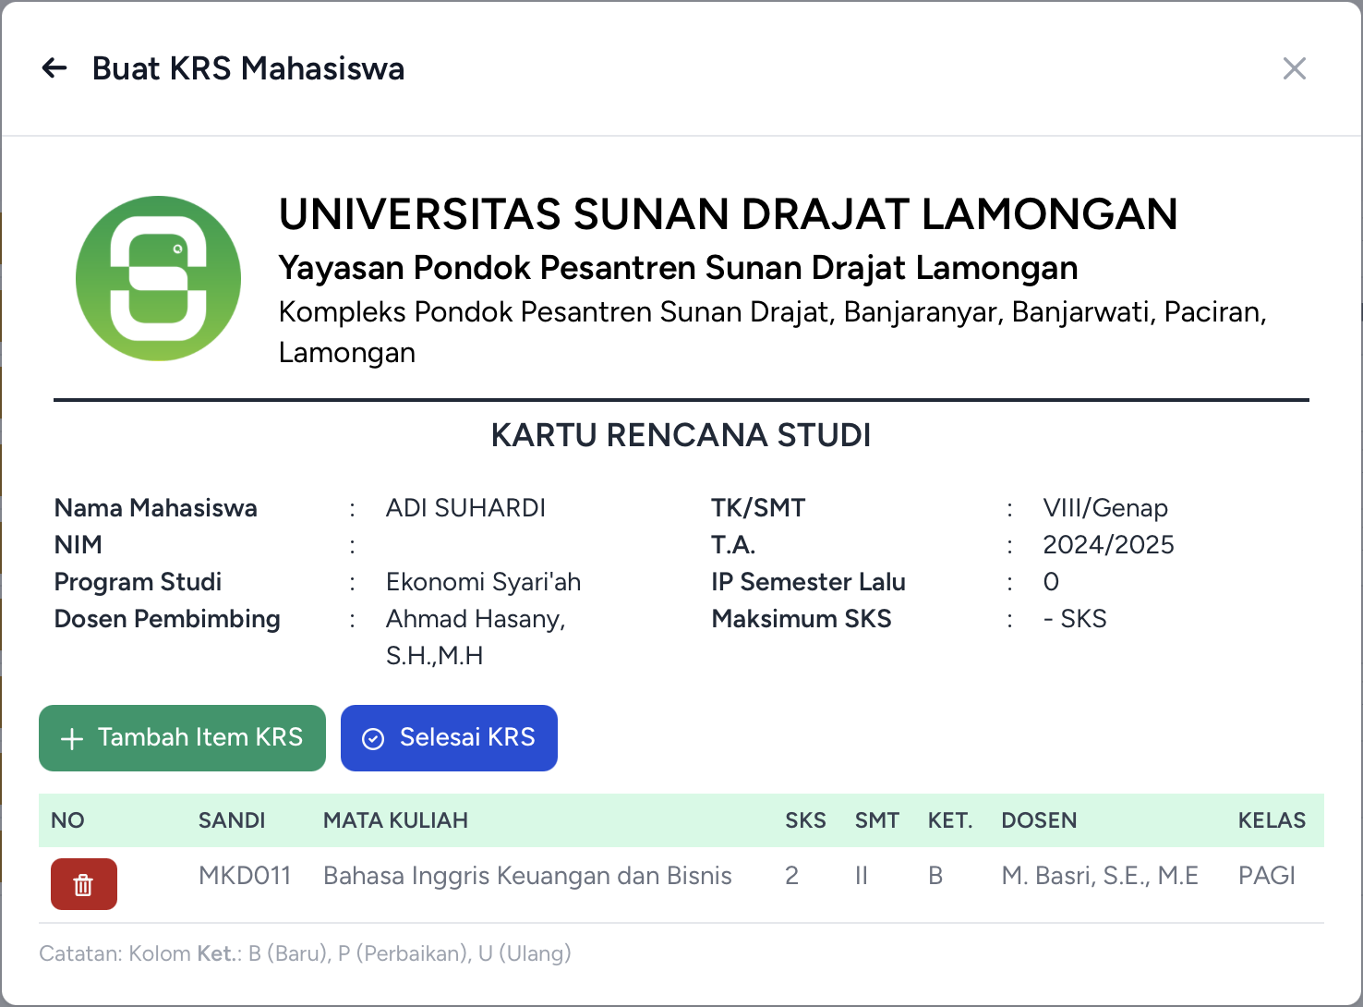Click the KELAS column header
This screenshot has width=1363, height=1007.
[1272, 820]
